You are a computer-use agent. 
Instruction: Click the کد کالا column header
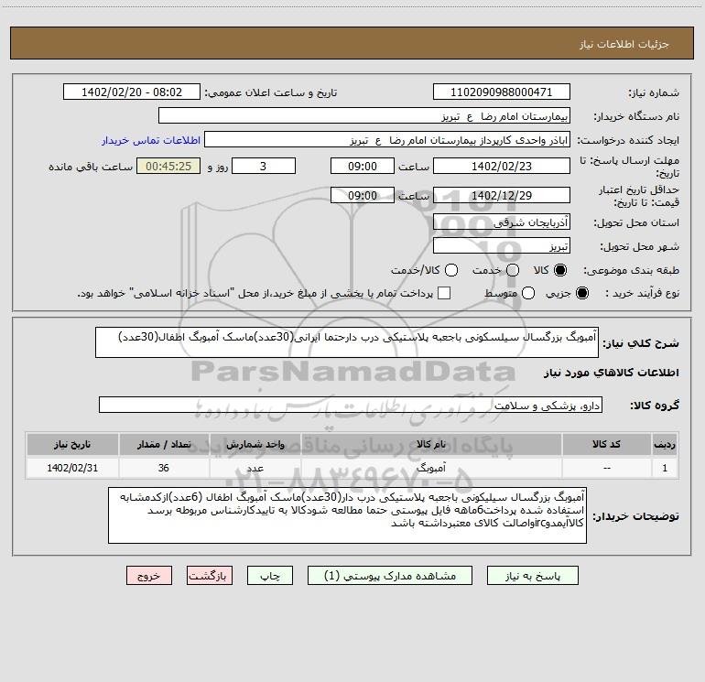(606, 444)
